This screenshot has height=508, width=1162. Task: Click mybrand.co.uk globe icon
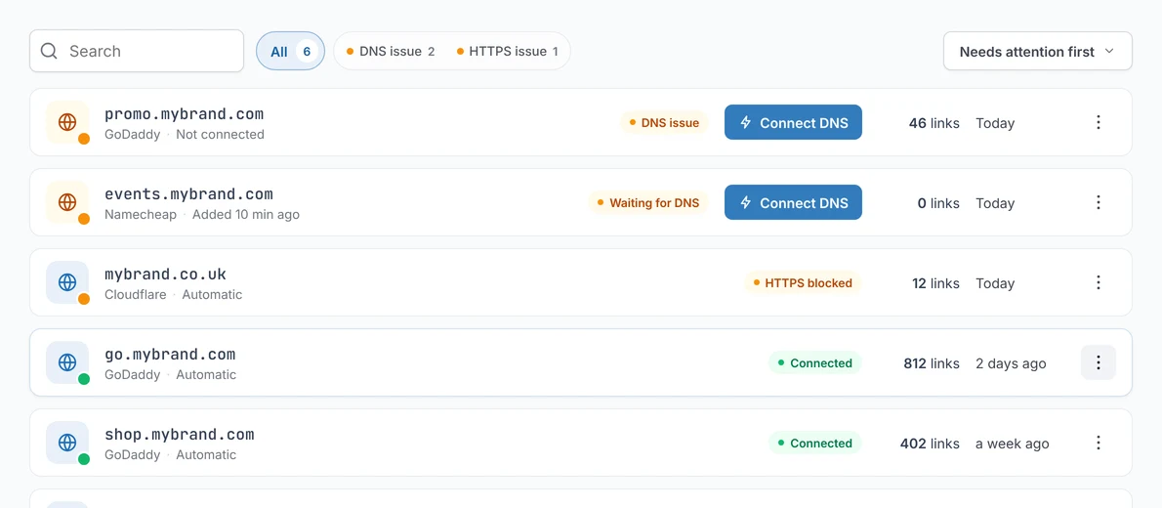(67, 282)
